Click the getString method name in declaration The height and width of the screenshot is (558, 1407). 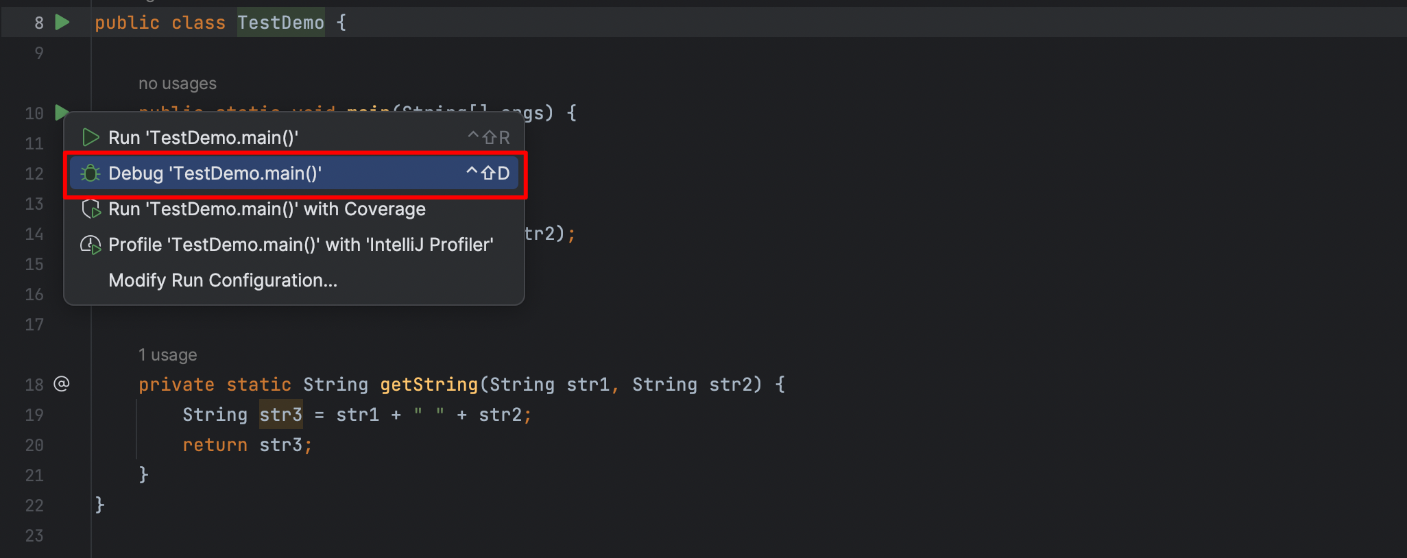(x=429, y=385)
